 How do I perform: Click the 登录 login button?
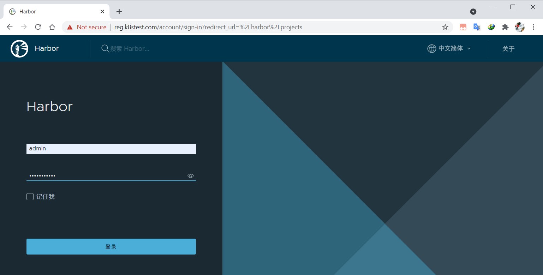pos(111,247)
